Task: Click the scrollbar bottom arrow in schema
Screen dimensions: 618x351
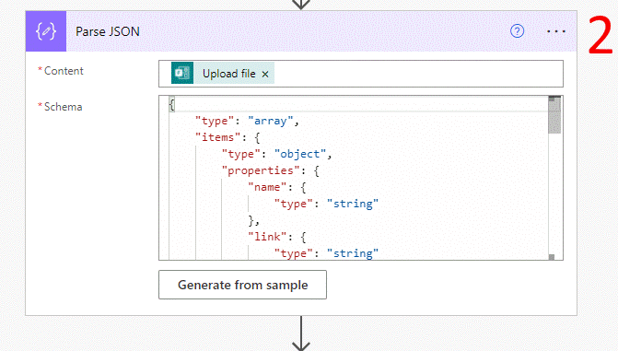Action: (552, 257)
